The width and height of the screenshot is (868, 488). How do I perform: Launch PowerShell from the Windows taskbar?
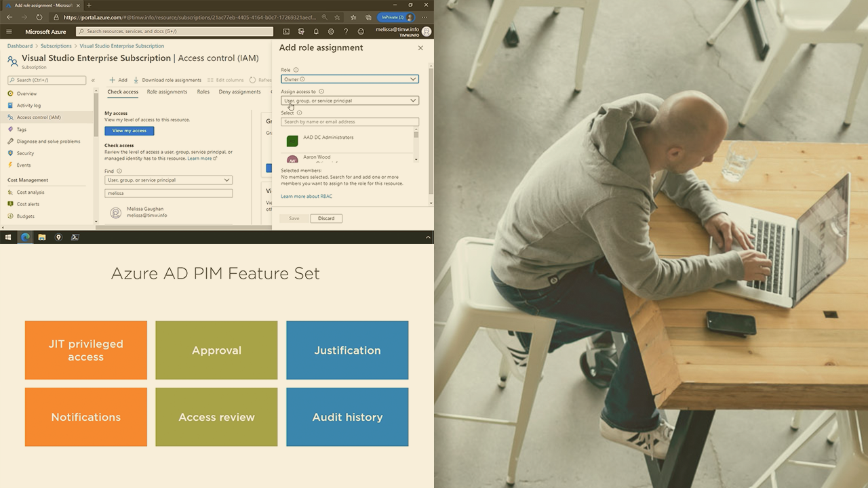click(75, 237)
